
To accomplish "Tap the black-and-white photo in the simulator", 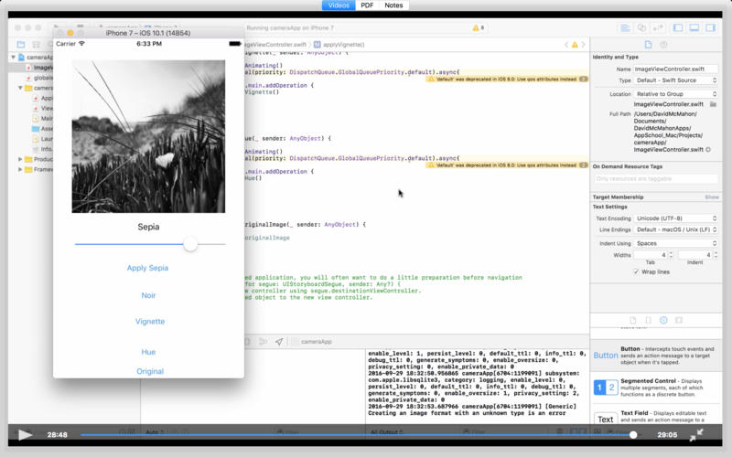I will tap(148, 136).
